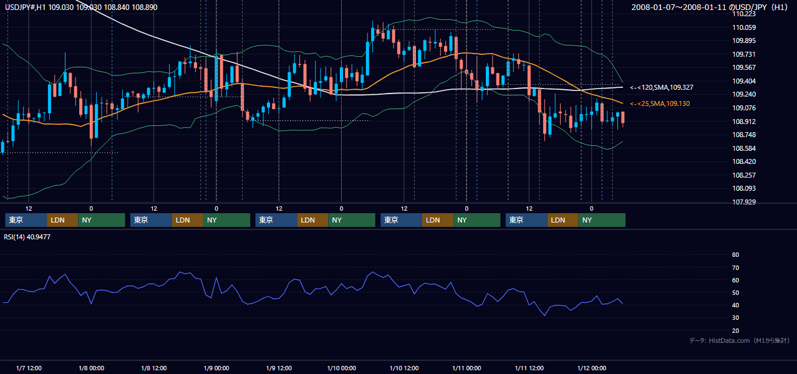Click price axis label 110.059
797x374 pixels.
click(x=745, y=27)
